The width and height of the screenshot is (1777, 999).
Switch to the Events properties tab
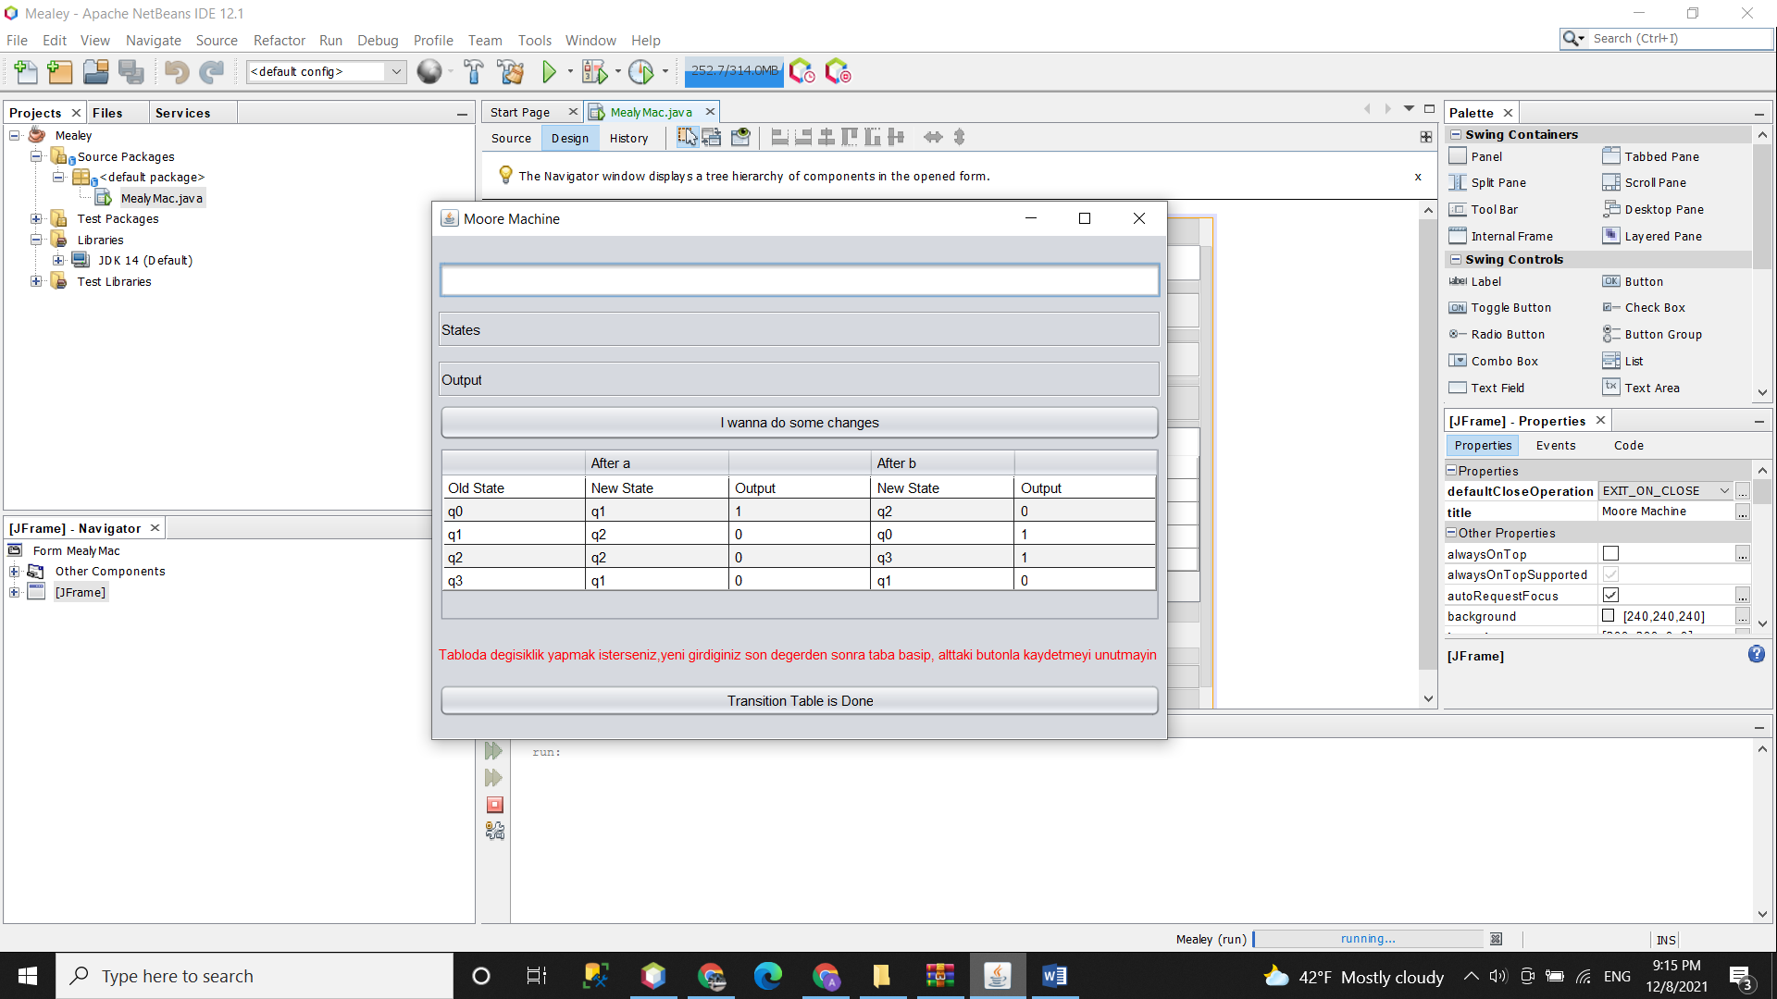(x=1555, y=445)
